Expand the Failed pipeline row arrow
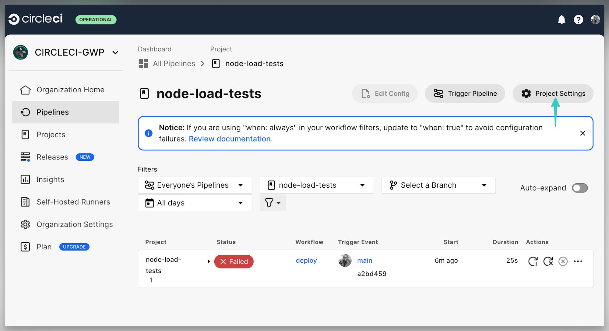Viewport: 609px width, 331px height. pyautogui.click(x=209, y=261)
